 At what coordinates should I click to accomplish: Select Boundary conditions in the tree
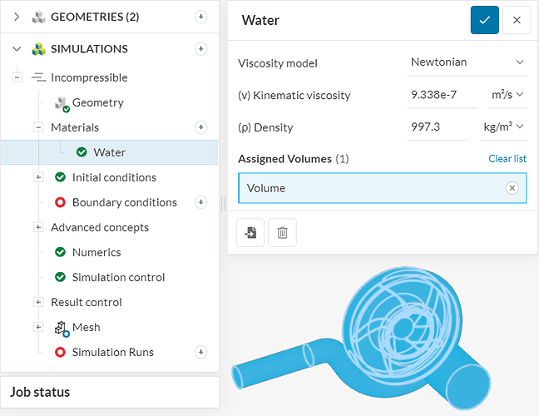point(124,202)
